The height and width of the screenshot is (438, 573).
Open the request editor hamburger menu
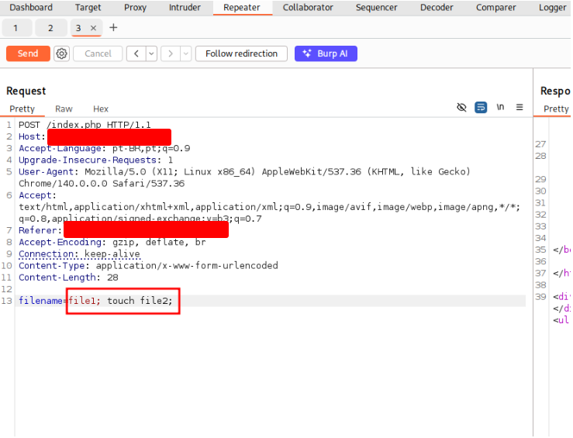tap(519, 108)
